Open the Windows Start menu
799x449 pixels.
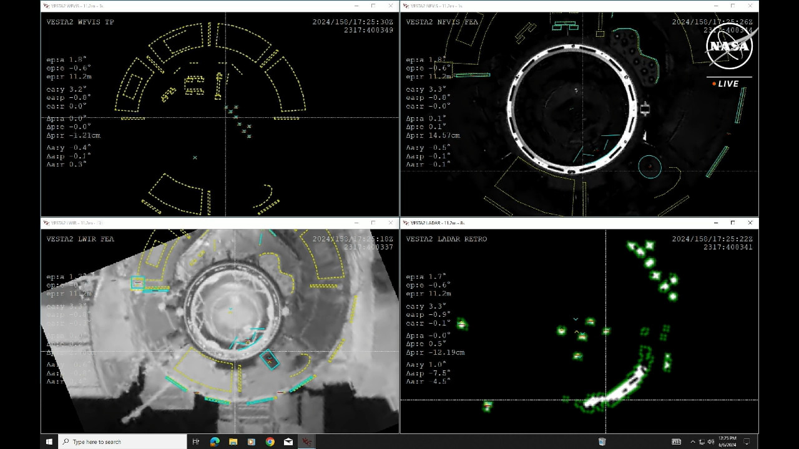[x=49, y=442]
